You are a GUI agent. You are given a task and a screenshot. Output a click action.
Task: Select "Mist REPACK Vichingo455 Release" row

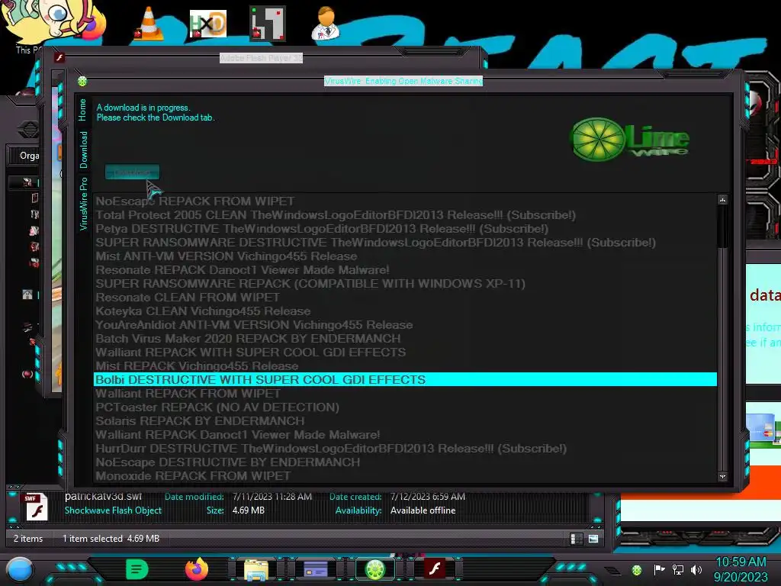click(405, 365)
